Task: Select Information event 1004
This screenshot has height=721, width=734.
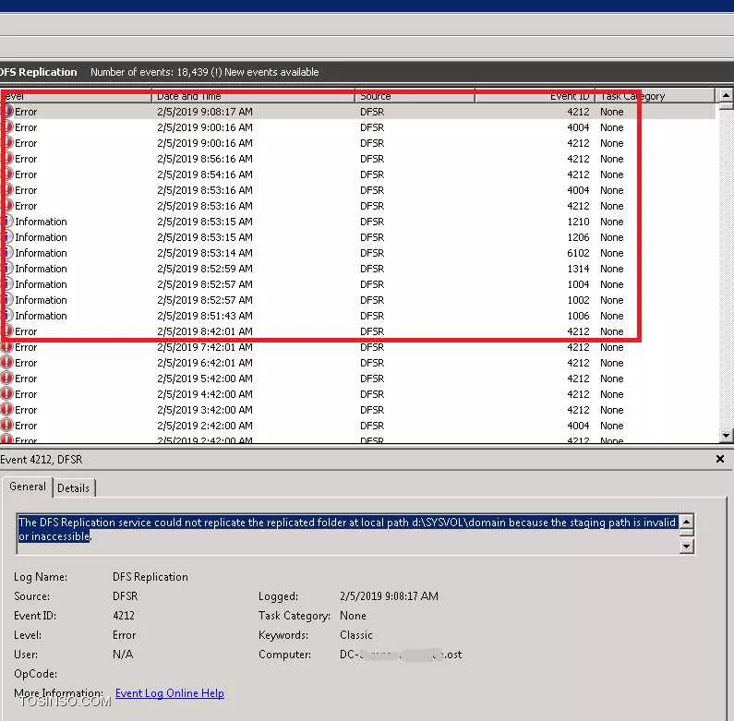Action: (357, 284)
